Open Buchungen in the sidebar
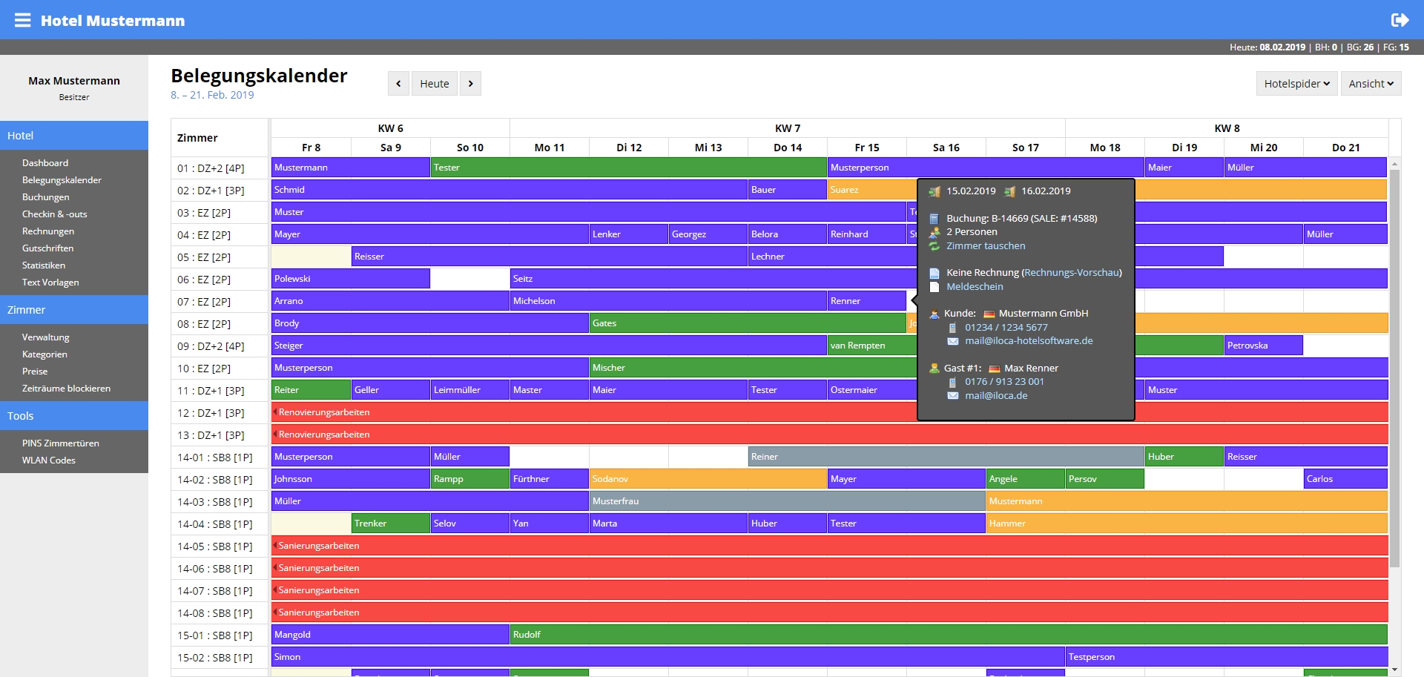The height and width of the screenshot is (677, 1424). [46, 197]
